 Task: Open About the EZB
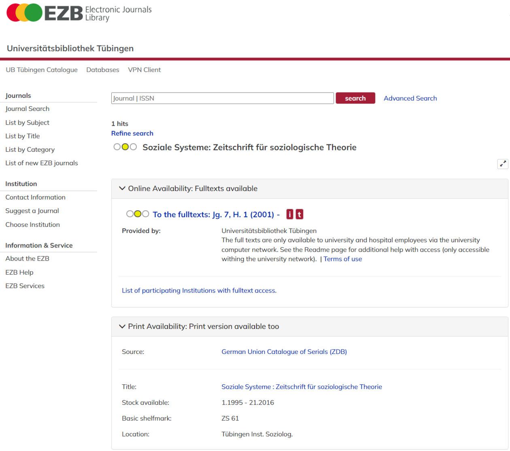tap(28, 258)
